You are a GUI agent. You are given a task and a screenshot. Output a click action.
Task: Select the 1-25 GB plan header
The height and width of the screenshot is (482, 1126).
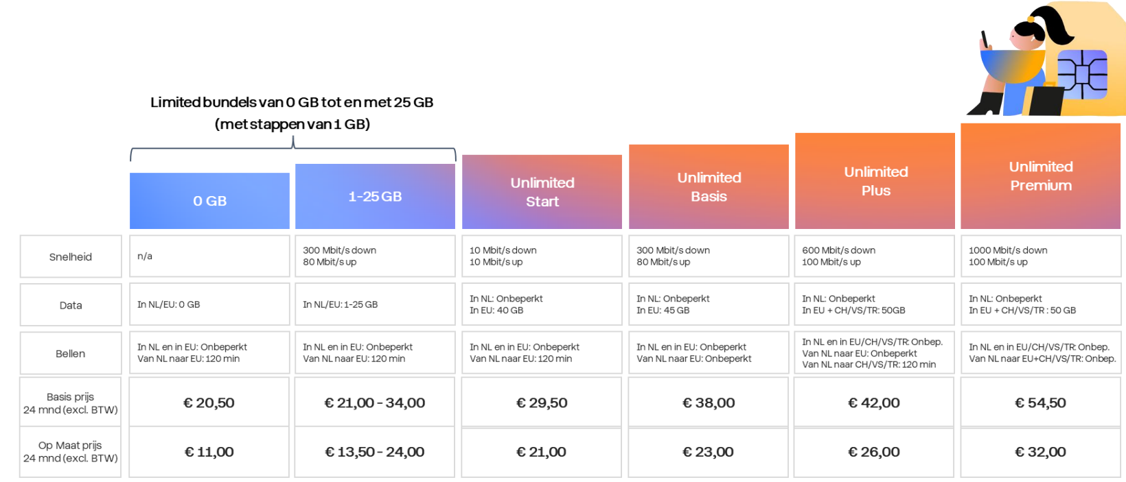(375, 197)
